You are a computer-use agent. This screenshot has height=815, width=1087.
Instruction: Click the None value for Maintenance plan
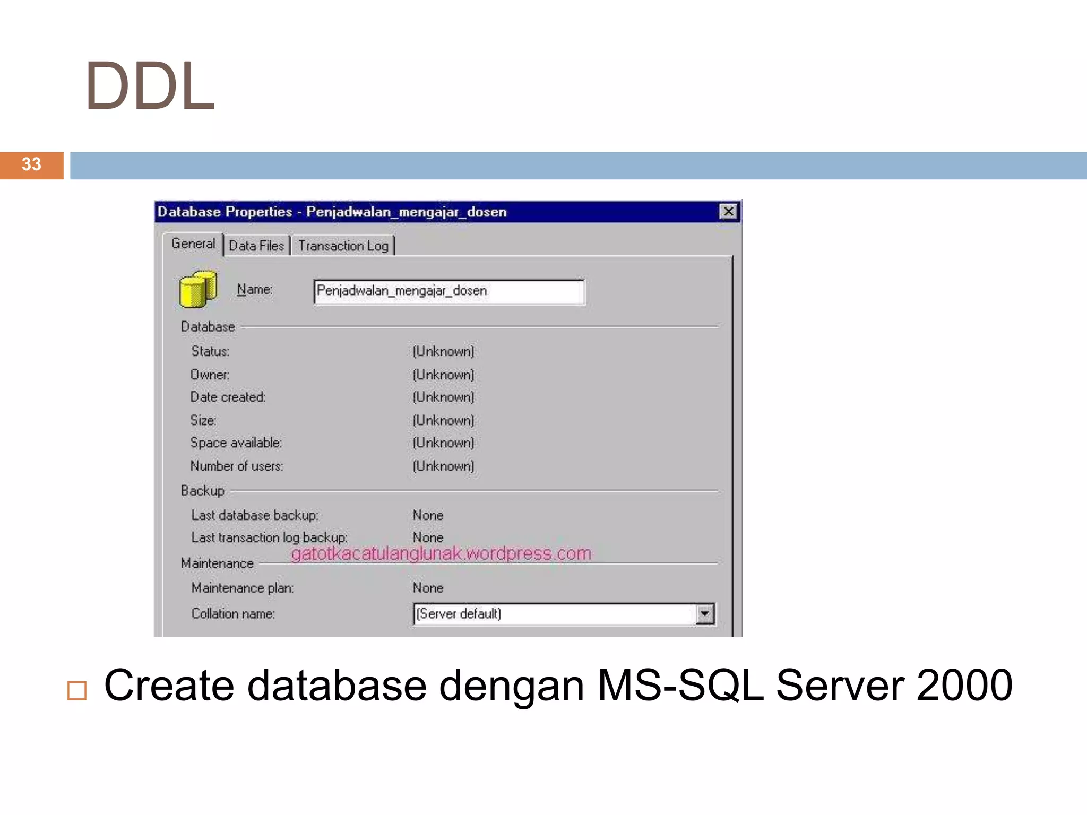pyautogui.click(x=428, y=588)
